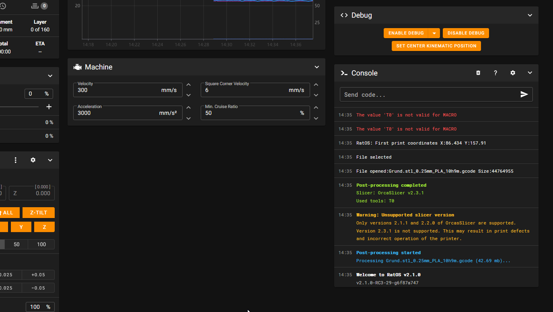Run the Z-TILT adjustment button
Image resolution: width=553 pixels, height=312 pixels.
point(39,213)
